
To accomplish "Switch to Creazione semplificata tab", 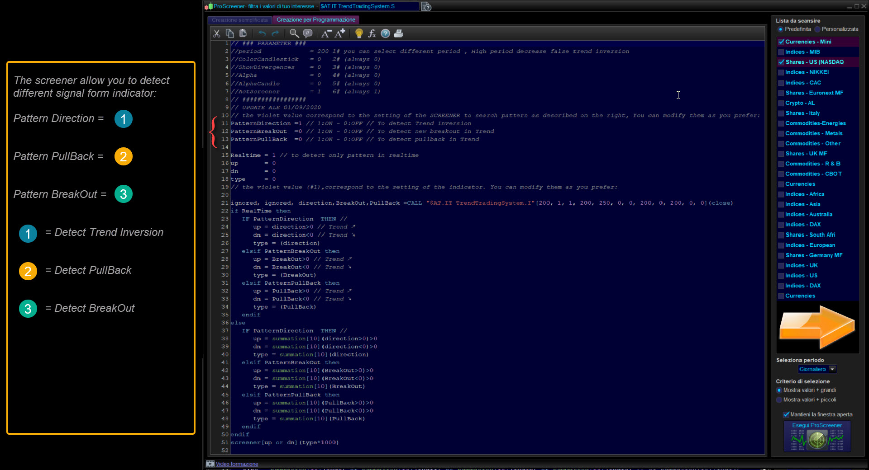I will (240, 20).
